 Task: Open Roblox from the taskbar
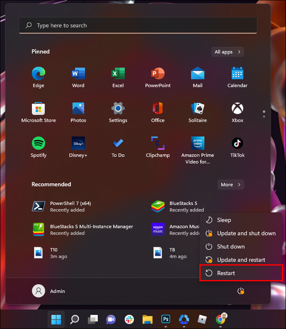coord(202,319)
